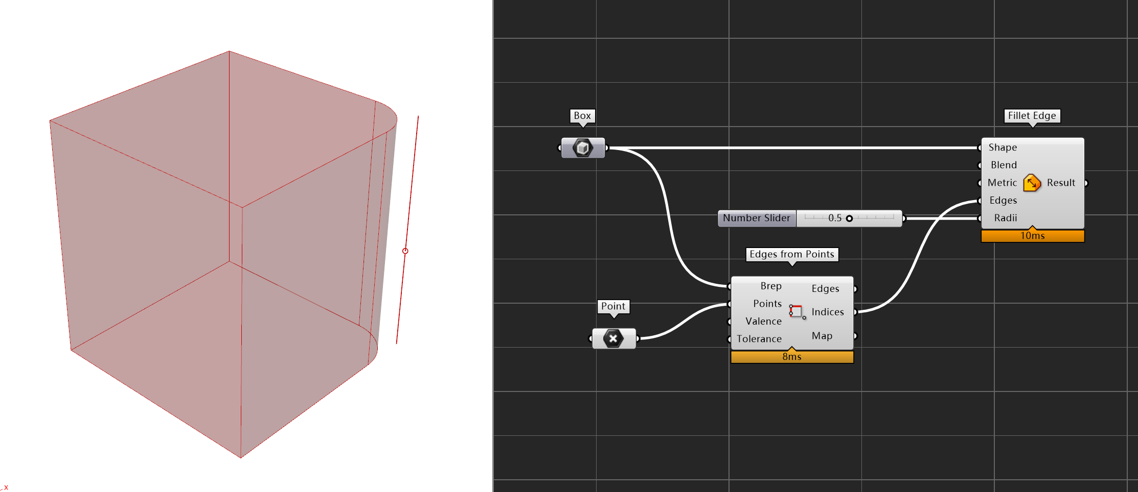Click the Box label tag
The width and height of the screenshot is (1138, 492).
pyautogui.click(x=582, y=116)
